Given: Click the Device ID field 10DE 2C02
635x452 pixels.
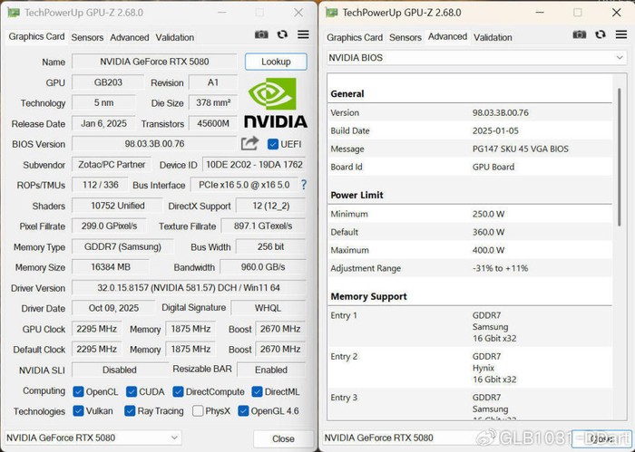Looking at the screenshot, I should point(254,165).
